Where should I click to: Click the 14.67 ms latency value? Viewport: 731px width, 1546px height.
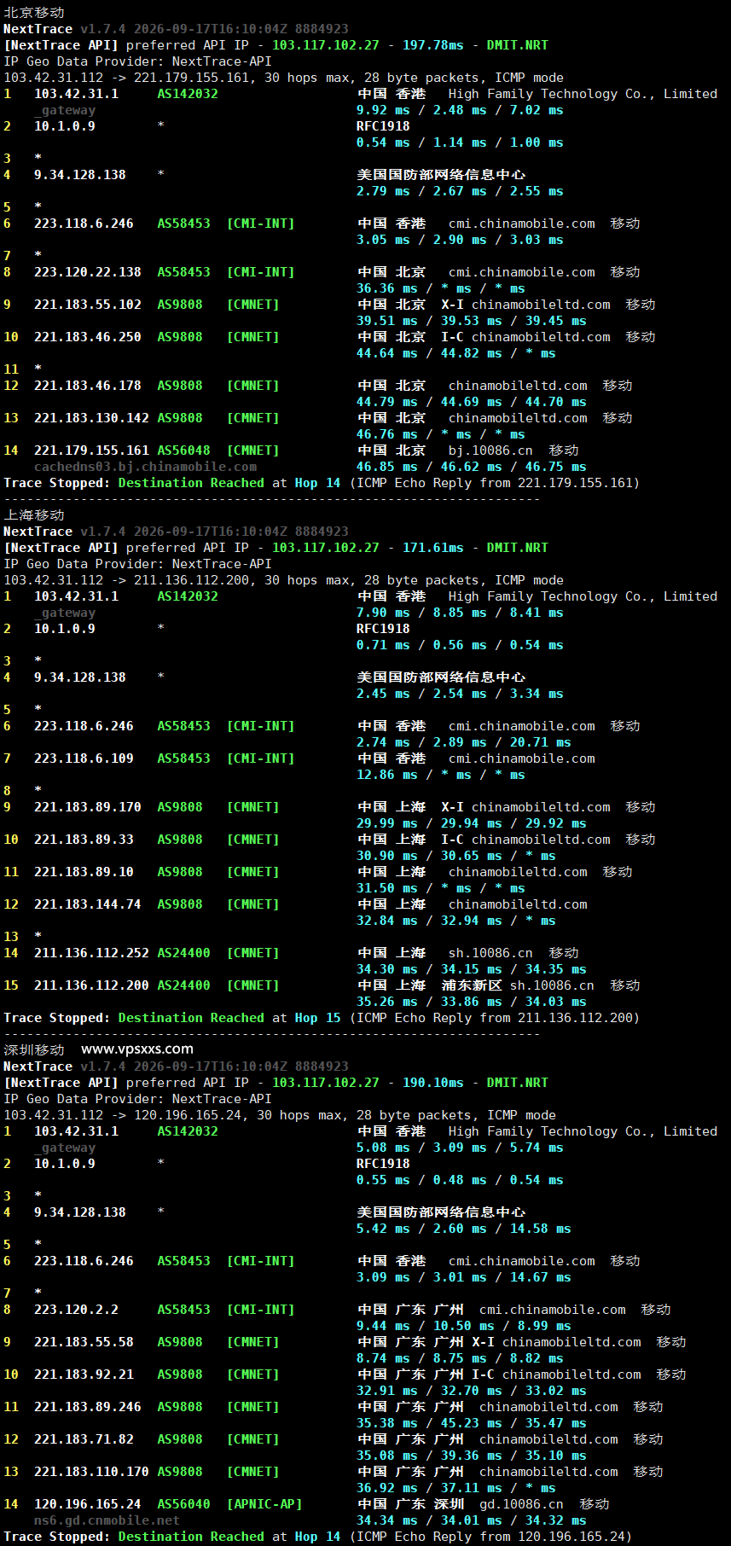[x=541, y=1277]
